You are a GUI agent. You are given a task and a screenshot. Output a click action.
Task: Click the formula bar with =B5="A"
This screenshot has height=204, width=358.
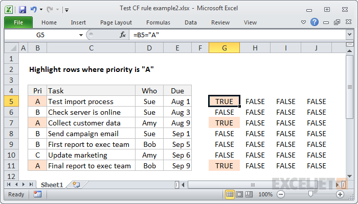237,35
